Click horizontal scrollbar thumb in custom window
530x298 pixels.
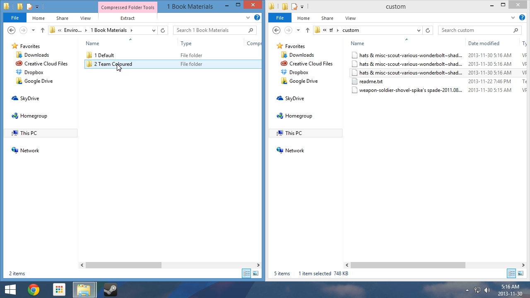tap(408, 265)
